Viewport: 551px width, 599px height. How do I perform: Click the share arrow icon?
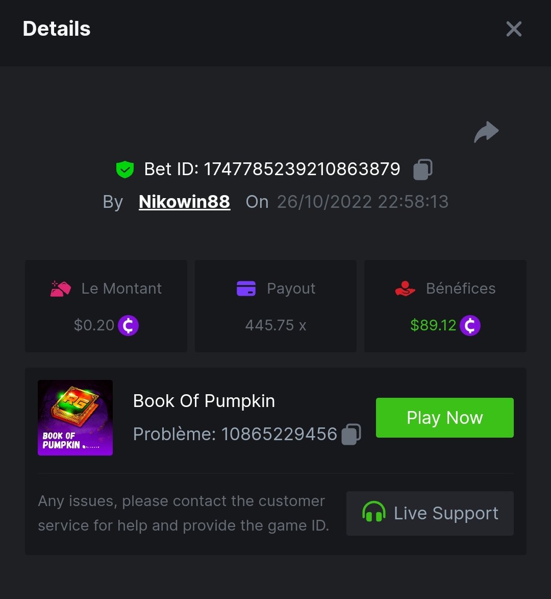coord(486,132)
